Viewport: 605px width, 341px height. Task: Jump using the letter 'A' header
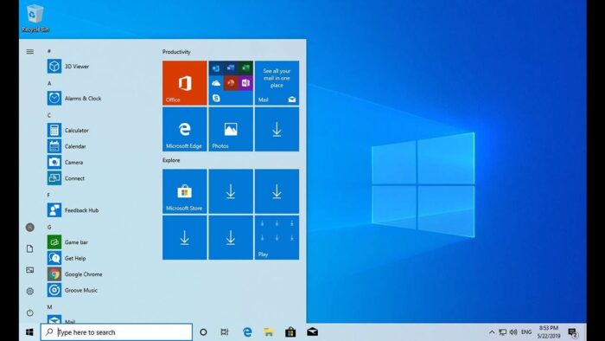coord(49,83)
